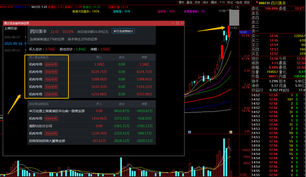Minimize the 通达信金融终端信息 dialog

click(173, 23)
